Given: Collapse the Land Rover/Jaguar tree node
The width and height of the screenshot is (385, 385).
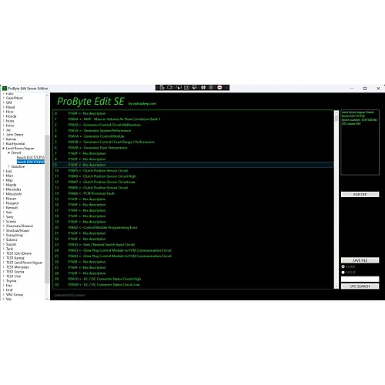Looking at the screenshot, I should 3,149.
